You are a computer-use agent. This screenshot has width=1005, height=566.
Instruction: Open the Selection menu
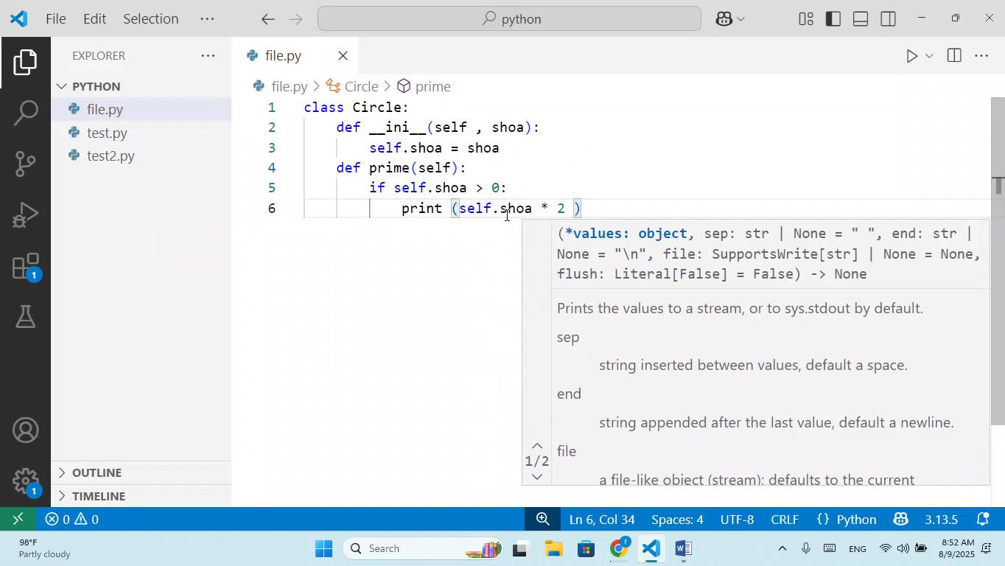tap(150, 19)
